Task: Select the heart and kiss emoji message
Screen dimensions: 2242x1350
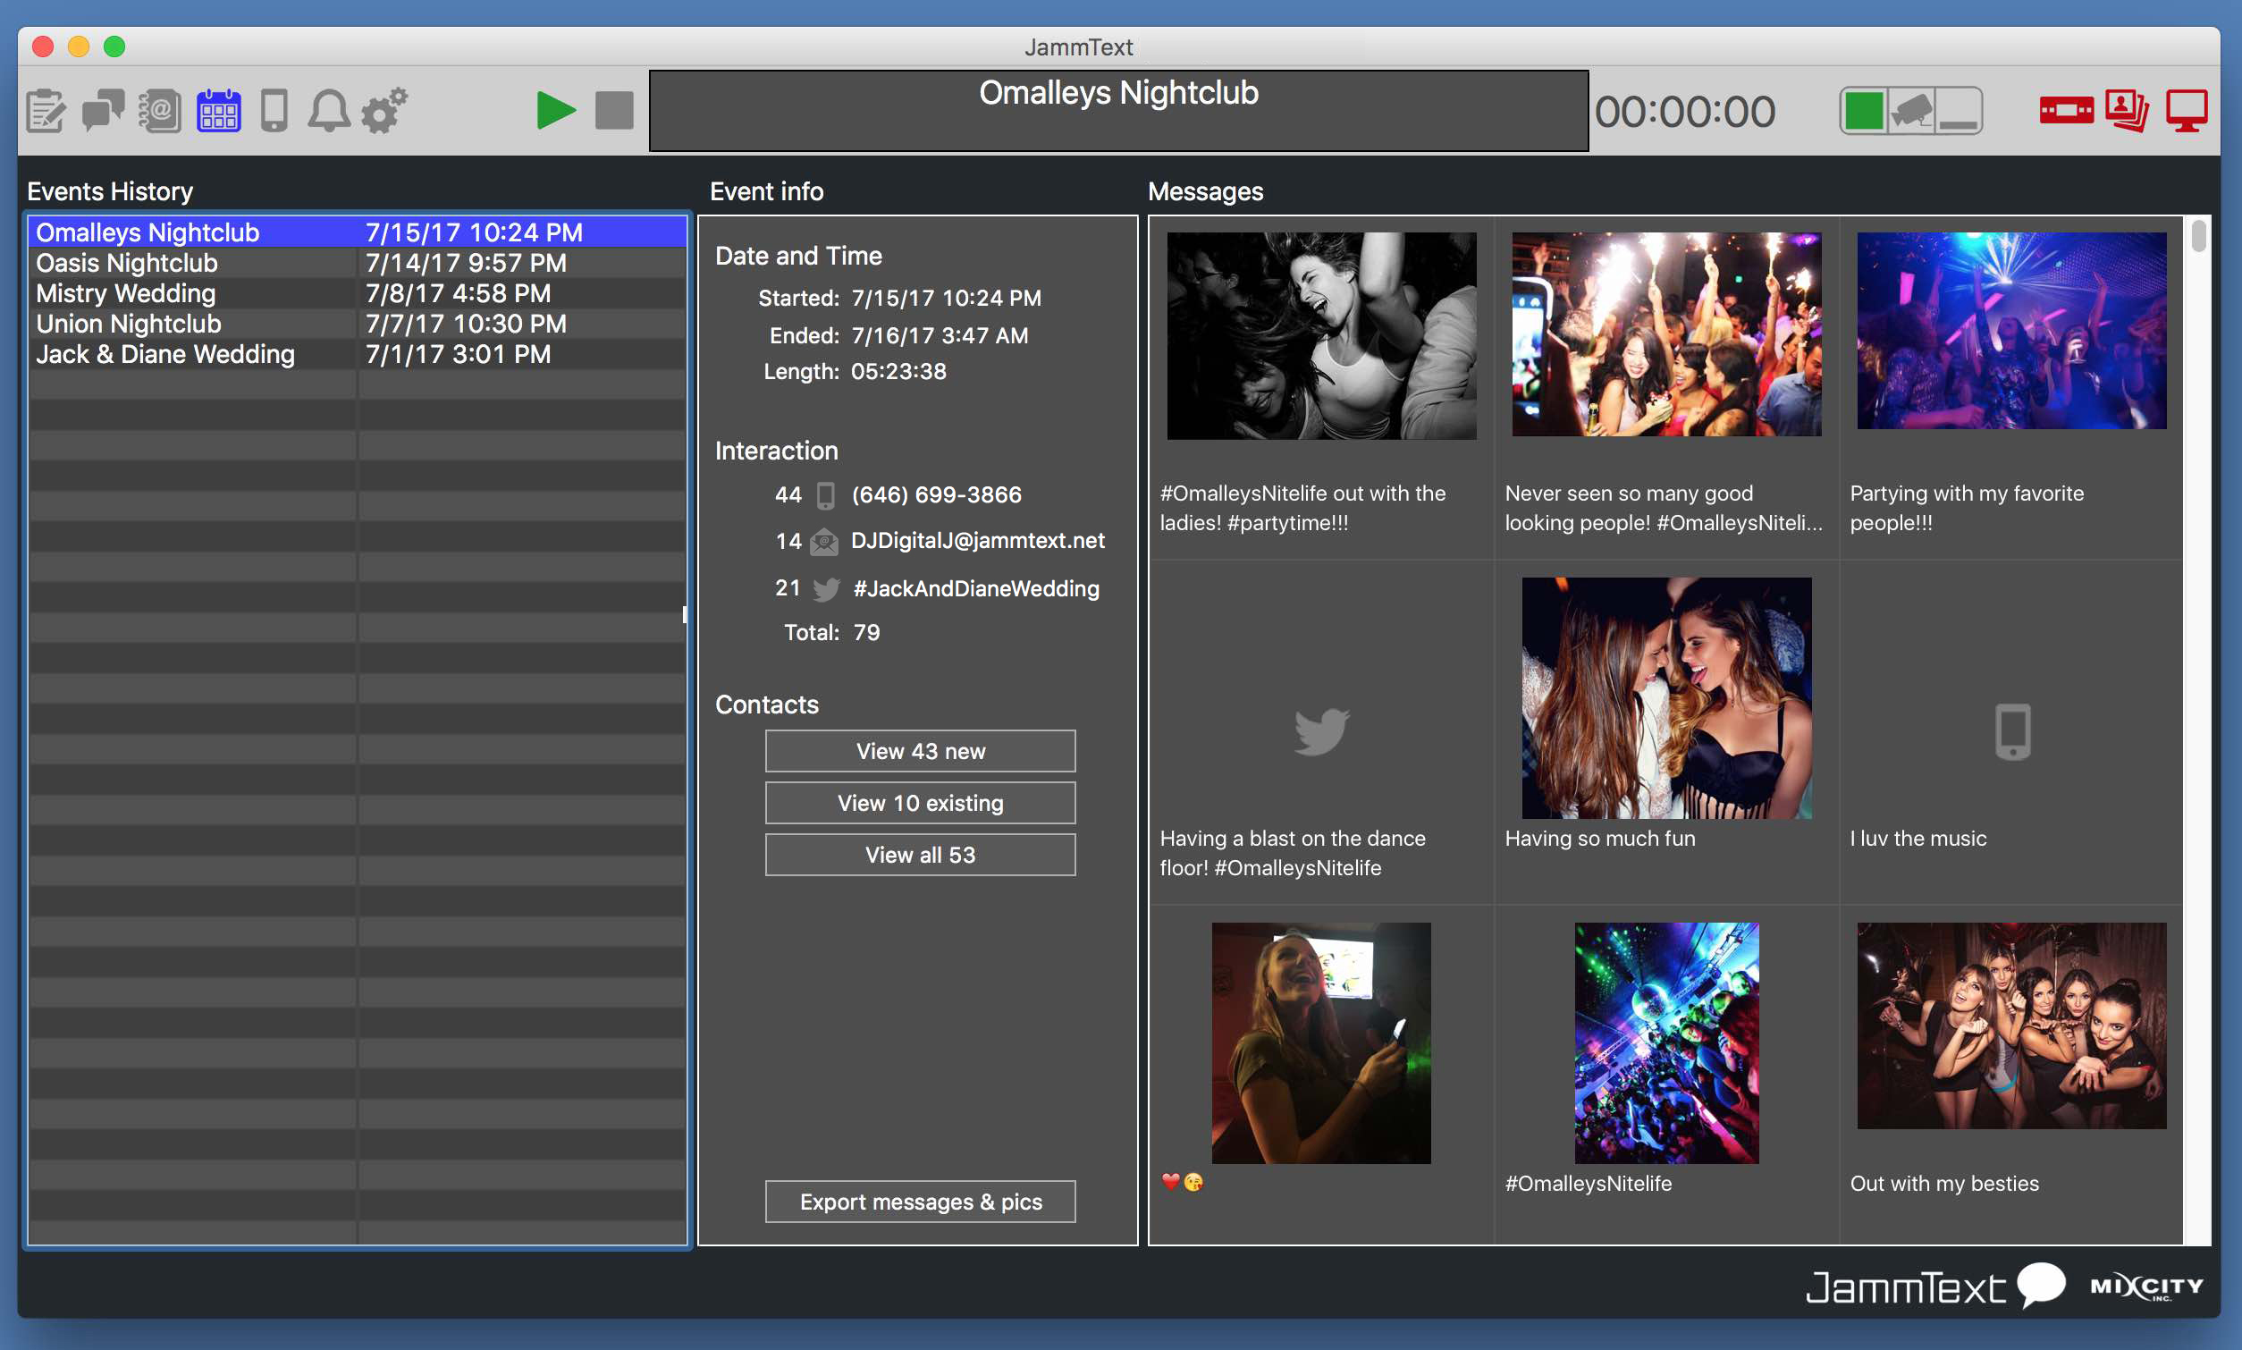Action: [1183, 1182]
